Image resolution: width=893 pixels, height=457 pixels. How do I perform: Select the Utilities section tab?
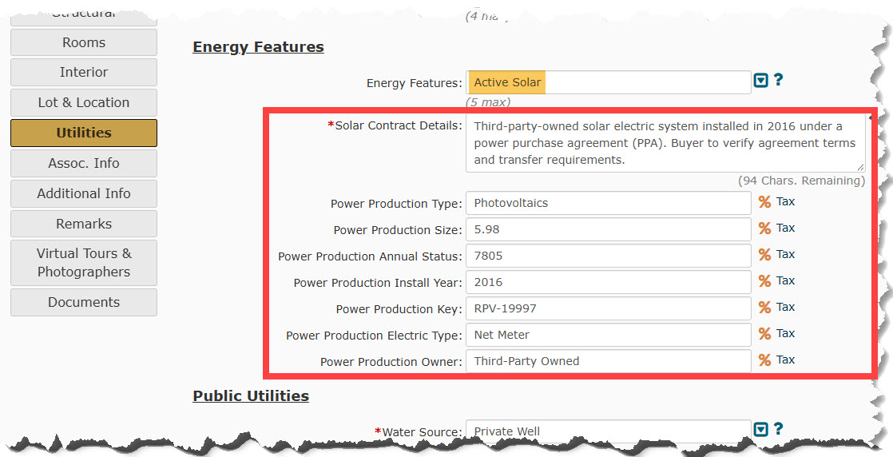tap(84, 133)
